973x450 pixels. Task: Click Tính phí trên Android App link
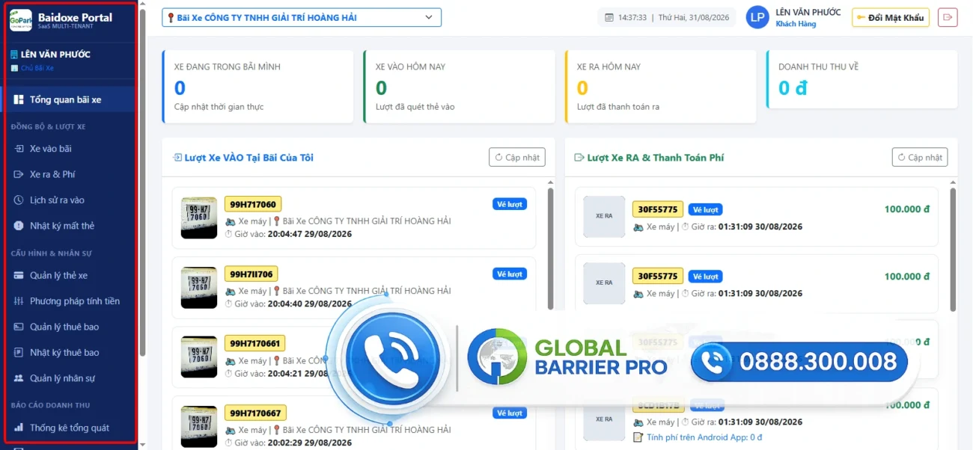(704, 437)
